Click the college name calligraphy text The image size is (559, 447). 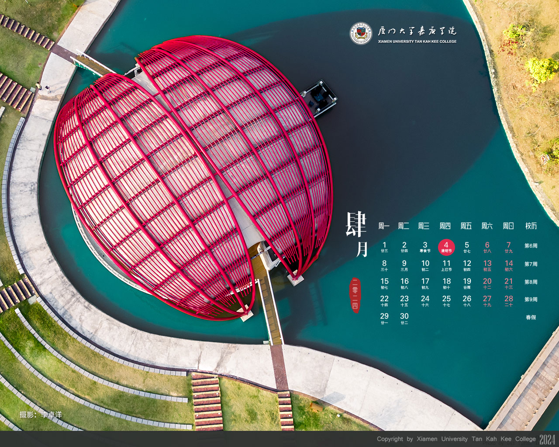(417, 31)
